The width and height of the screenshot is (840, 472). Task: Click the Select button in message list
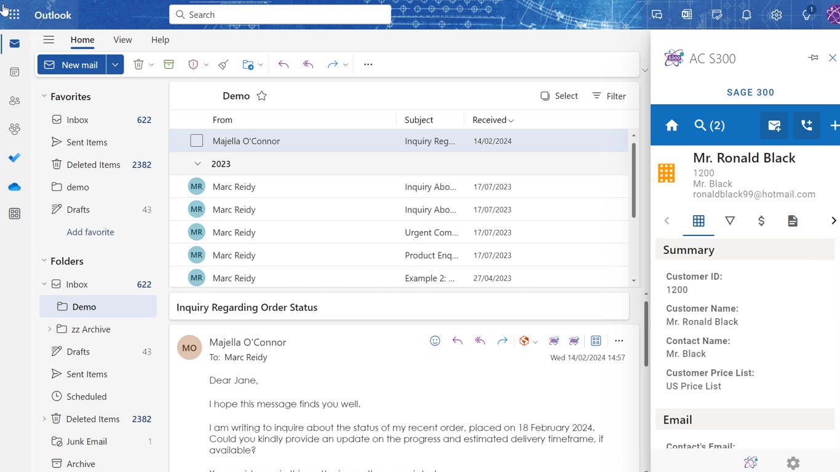coord(559,96)
